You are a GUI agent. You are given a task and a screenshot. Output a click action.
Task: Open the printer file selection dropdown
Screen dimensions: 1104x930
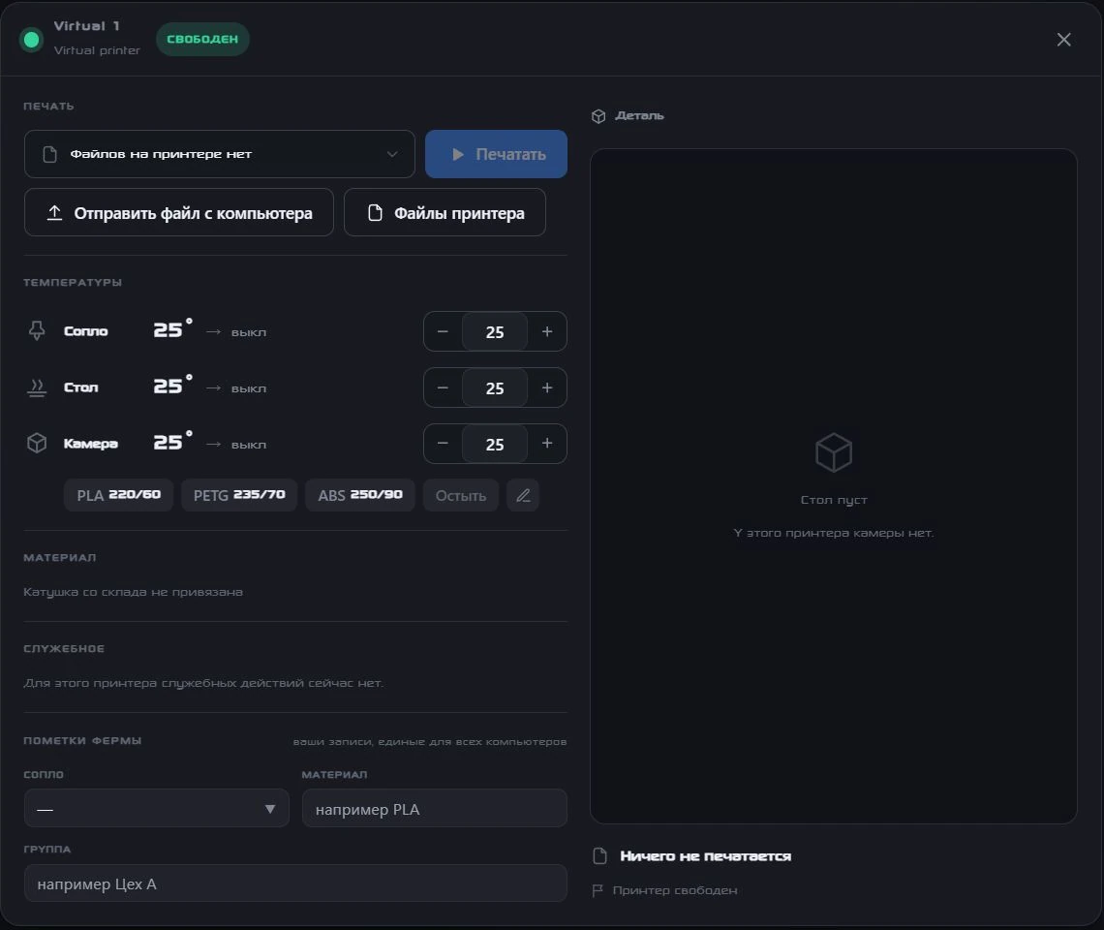[220, 154]
